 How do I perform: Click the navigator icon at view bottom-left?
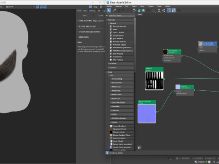(139, 148)
